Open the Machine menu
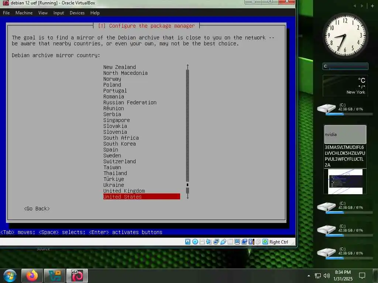The height and width of the screenshot is (283, 378). [24, 13]
